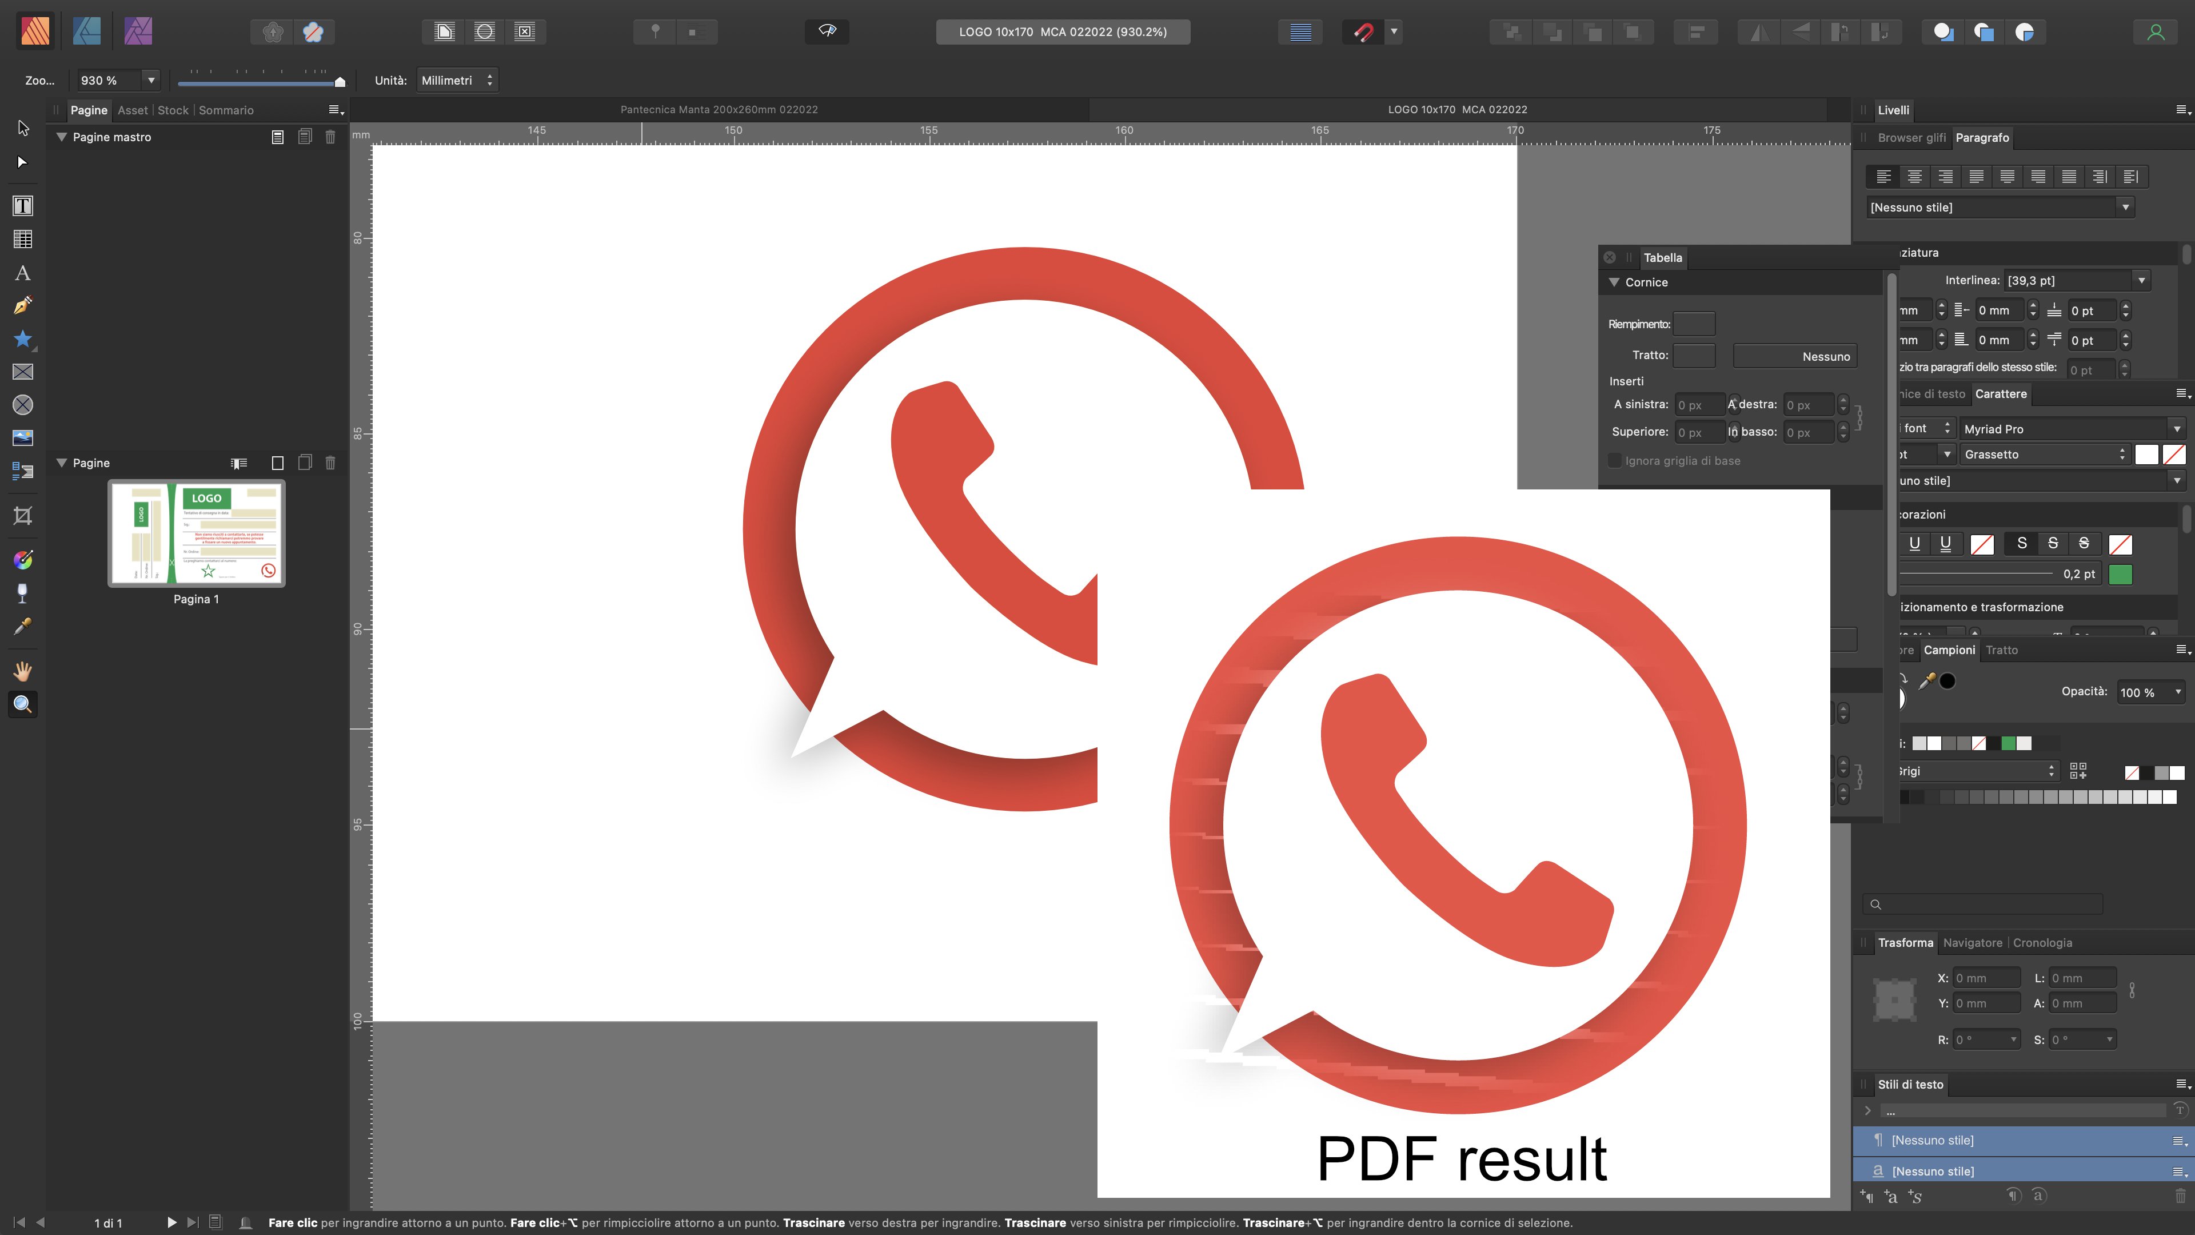Select the Colour Picker tool
This screenshot has width=2195, height=1235.
(x=23, y=627)
